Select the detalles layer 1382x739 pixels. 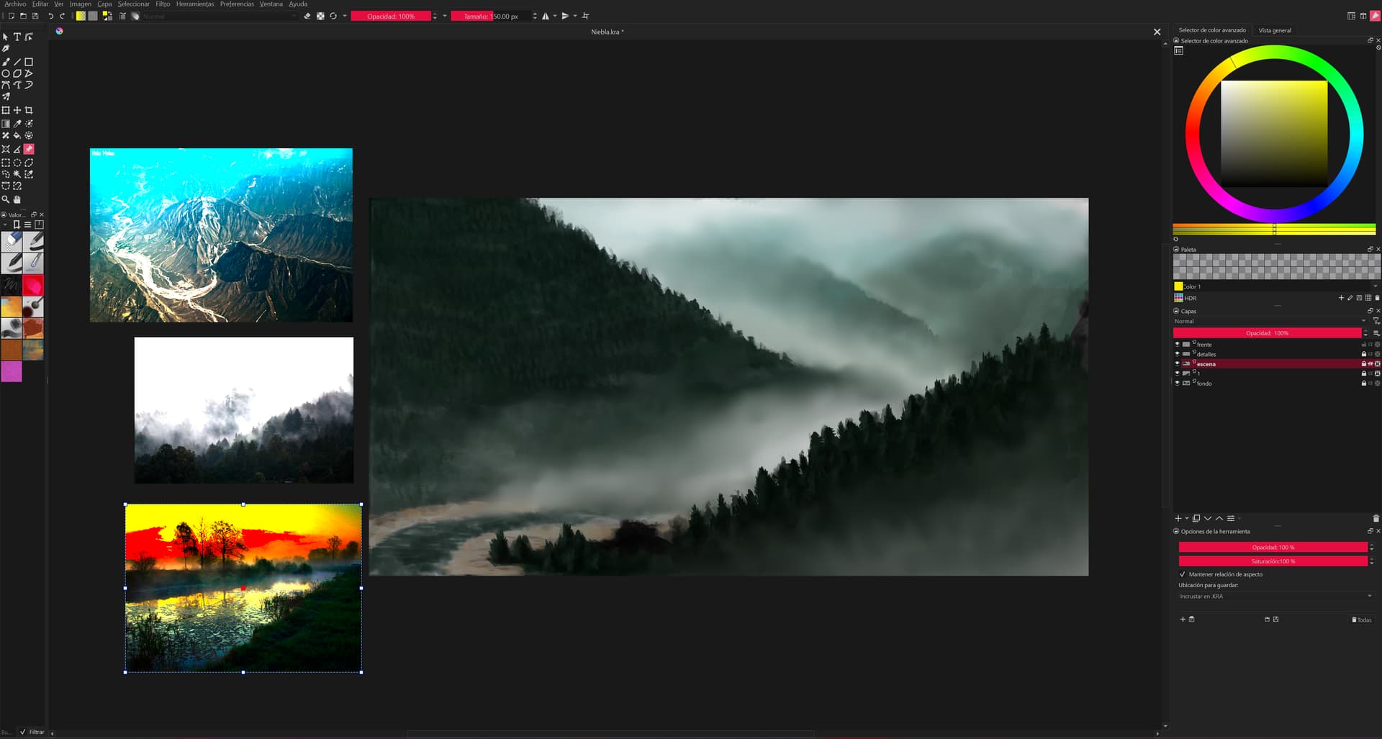pos(1206,354)
